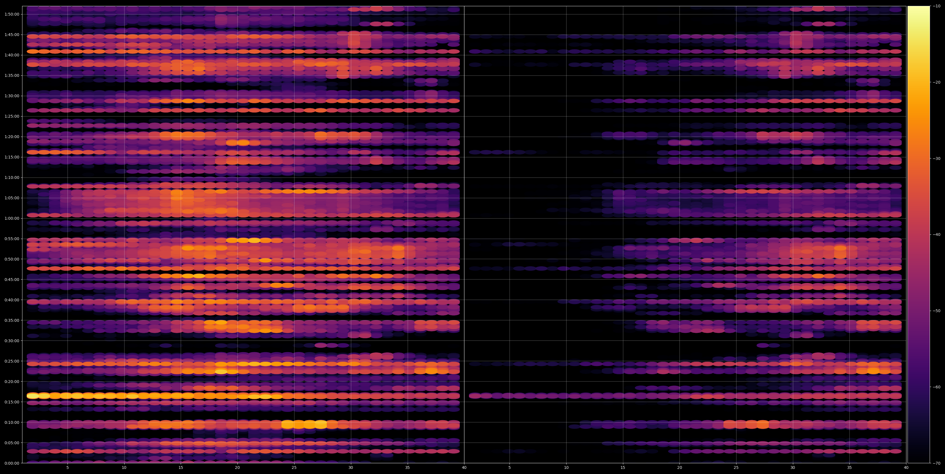
Task: Click the 0:15:00 time axis label
Action: pyautogui.click(x=12, y=402)
